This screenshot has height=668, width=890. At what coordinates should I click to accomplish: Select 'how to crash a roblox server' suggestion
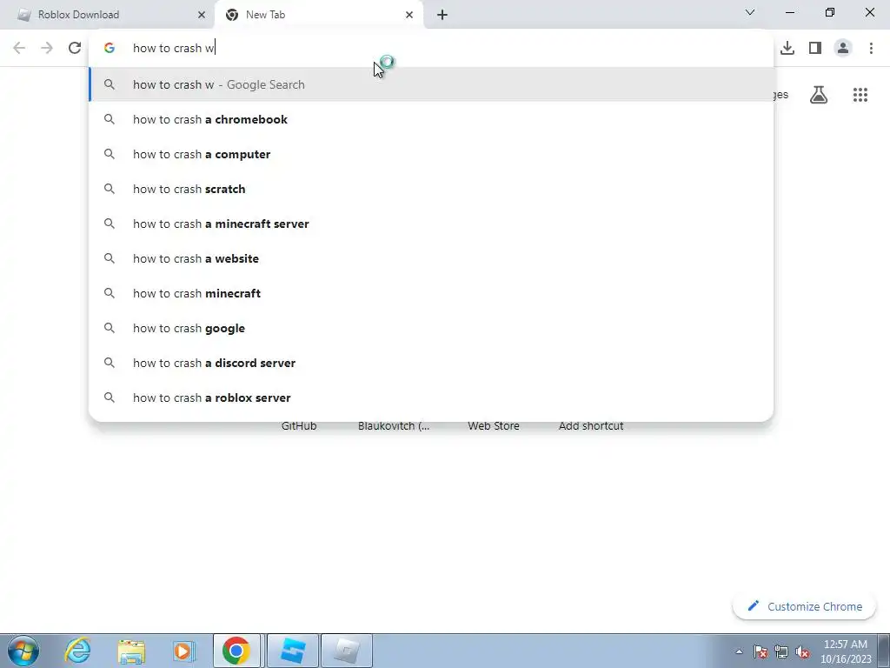[431, 397]
